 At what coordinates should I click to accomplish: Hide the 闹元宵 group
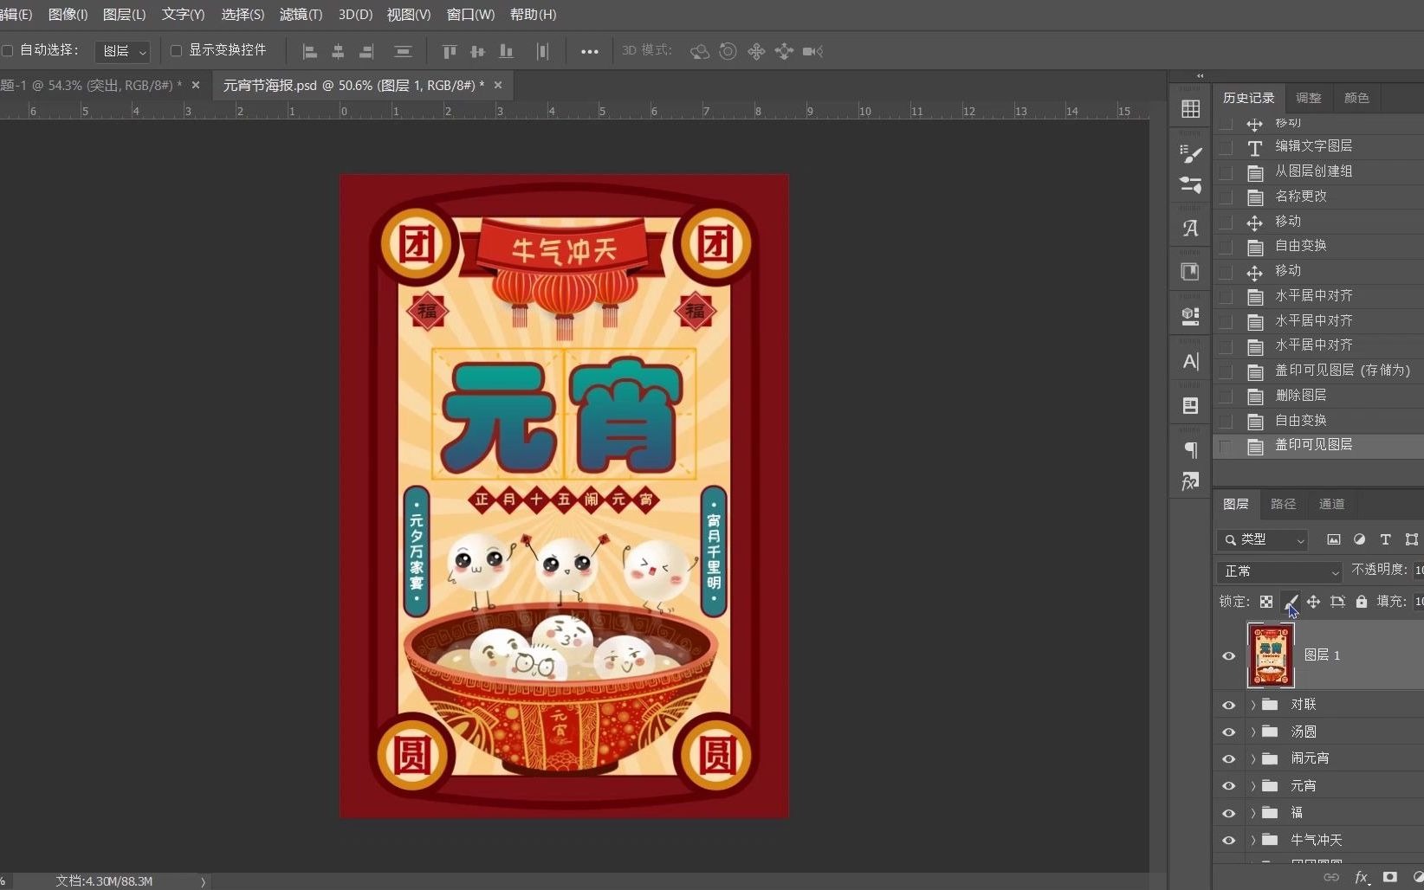click(x=1228, y=759)
